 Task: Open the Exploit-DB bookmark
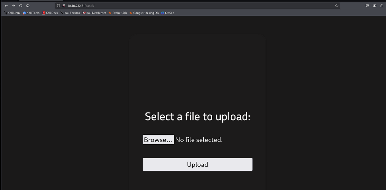(118, 13)
